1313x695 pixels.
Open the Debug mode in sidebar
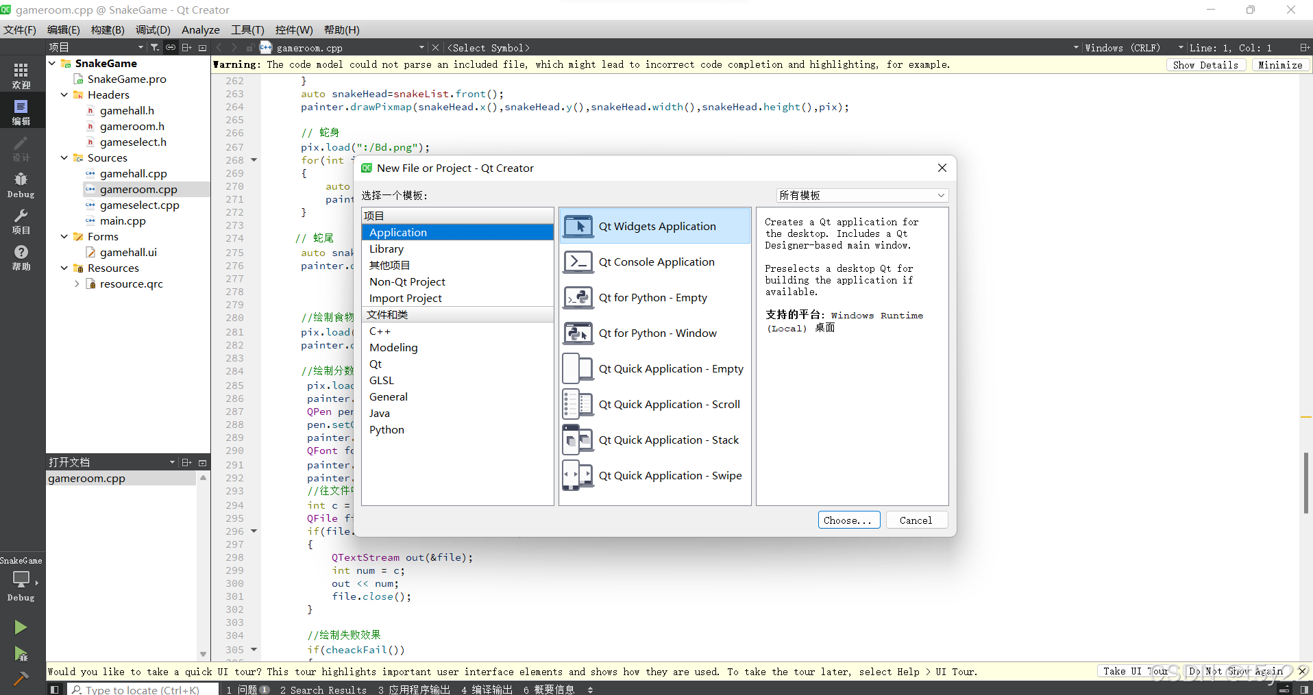tap(21, 185)
